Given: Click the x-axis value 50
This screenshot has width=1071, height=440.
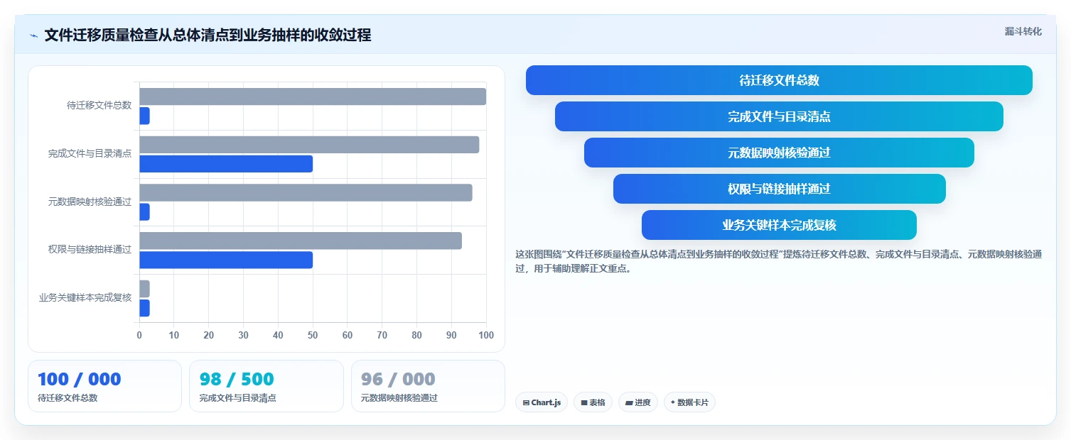Looking at the screenshot, I should [x=313, y=335].
